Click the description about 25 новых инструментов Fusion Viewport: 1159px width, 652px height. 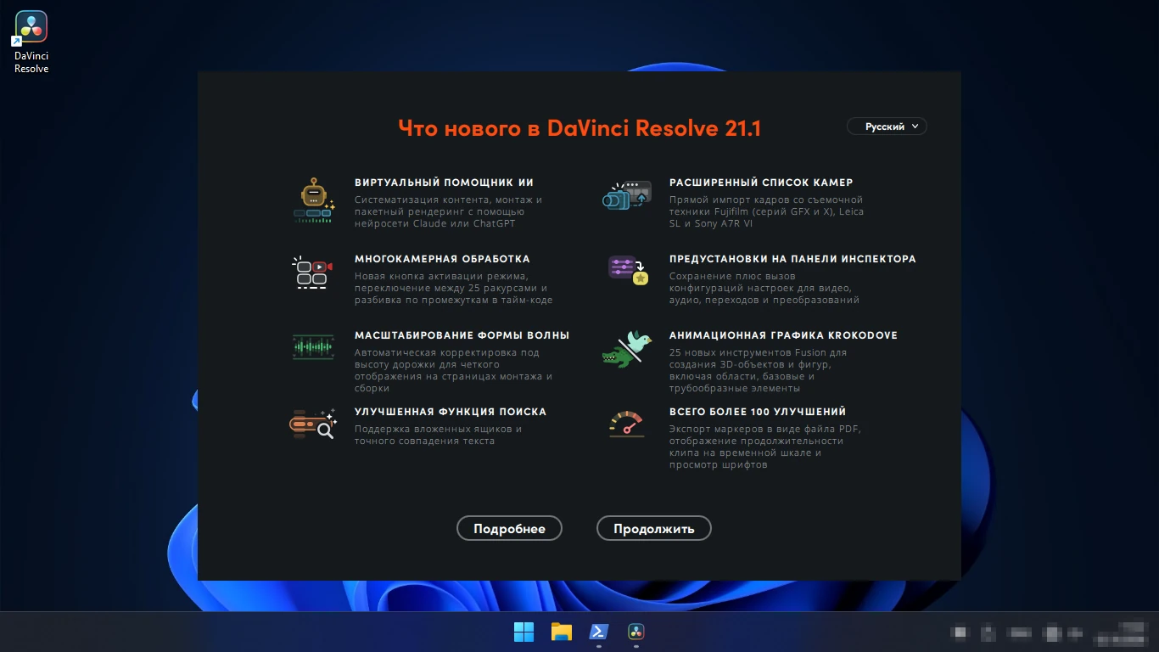758,370
